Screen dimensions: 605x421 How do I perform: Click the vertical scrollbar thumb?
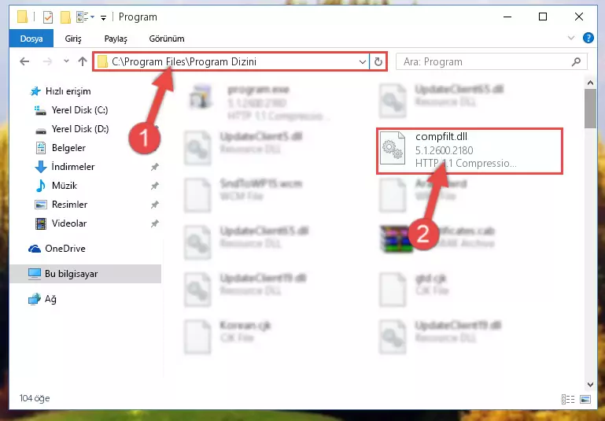tap(590, 108)
